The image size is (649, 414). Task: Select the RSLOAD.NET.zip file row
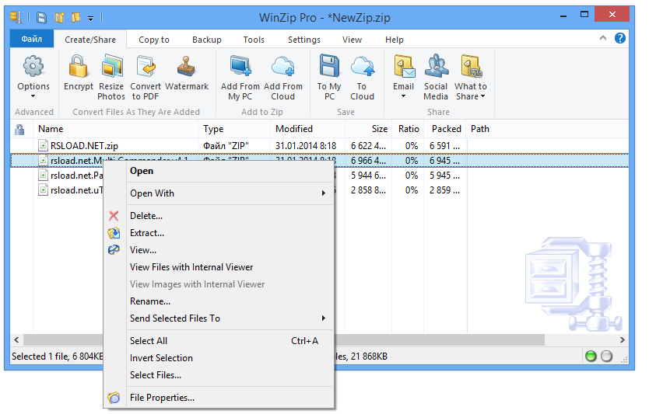pyautogui.click(x=320, y=146)
